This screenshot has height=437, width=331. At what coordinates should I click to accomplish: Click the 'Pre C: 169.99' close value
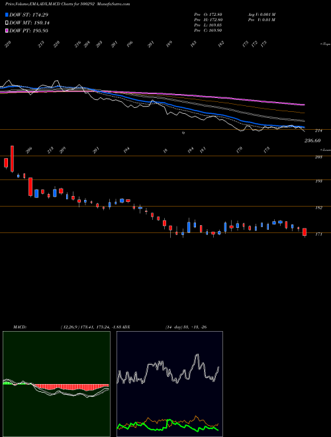click(208, 30)
